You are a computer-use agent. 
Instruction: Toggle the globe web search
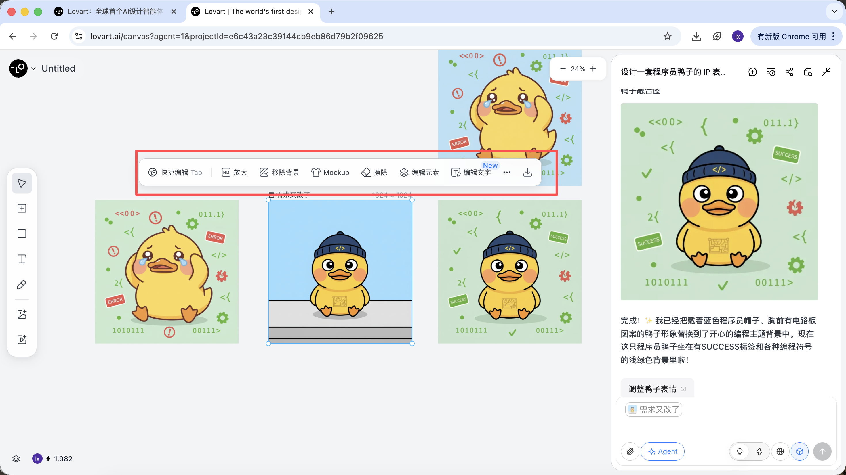780,451
